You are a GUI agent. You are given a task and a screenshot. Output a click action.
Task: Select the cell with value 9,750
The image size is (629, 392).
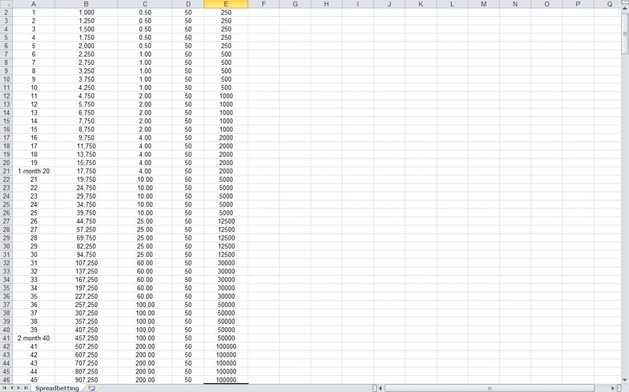click(x=86, y=138)
